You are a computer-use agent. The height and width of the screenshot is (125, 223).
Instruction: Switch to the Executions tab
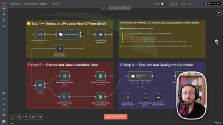(x=114, y=8)
